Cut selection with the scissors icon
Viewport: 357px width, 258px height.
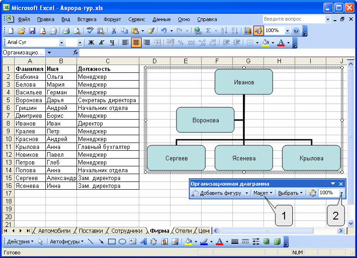click(114, 31)
